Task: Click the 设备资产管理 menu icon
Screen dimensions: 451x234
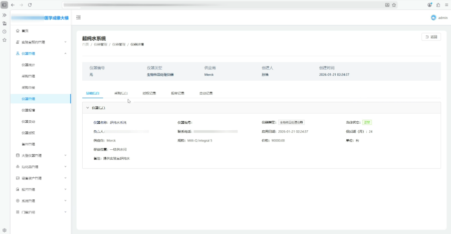Action: click(x=18, y=178)
